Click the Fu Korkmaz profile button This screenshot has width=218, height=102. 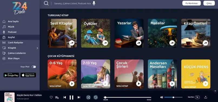(x=191, y=3)
